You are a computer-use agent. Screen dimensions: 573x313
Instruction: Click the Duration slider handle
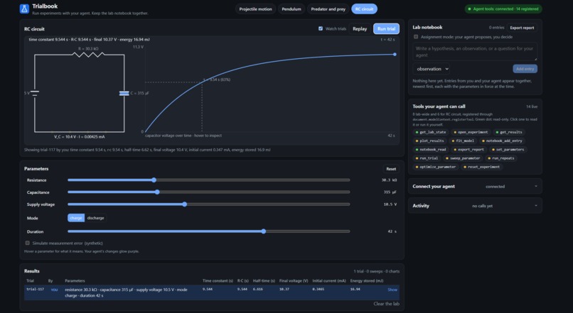click(264, 231)
